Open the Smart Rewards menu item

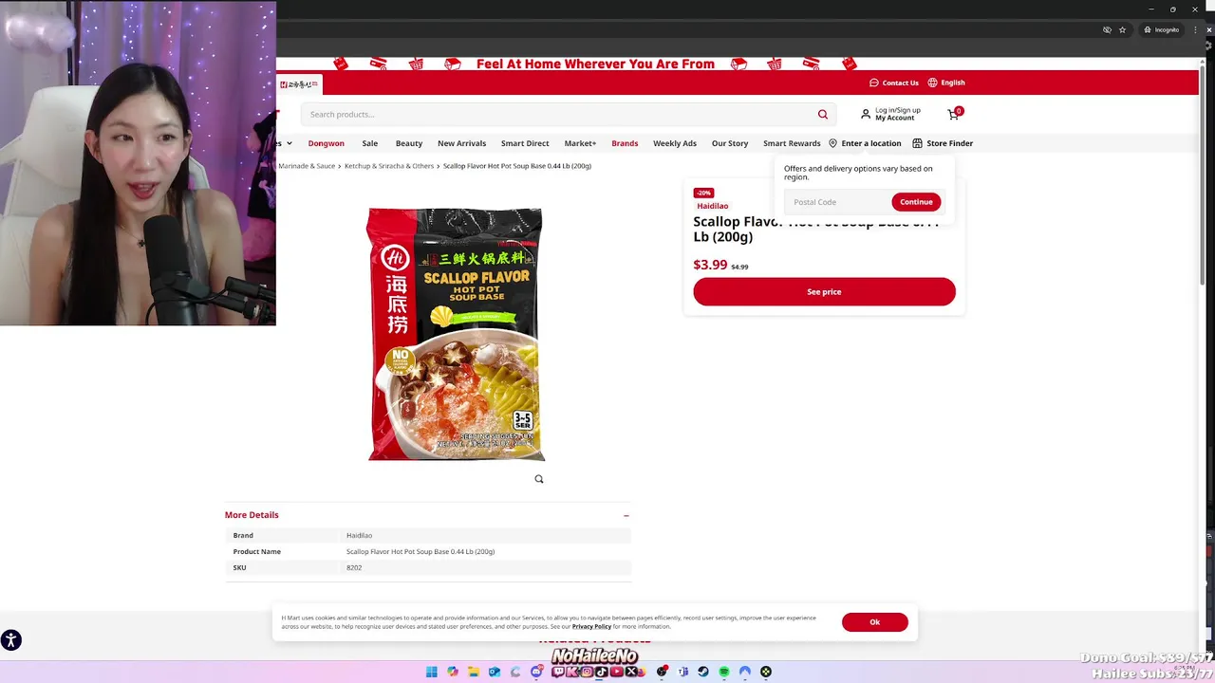click(x=792, y=143)
